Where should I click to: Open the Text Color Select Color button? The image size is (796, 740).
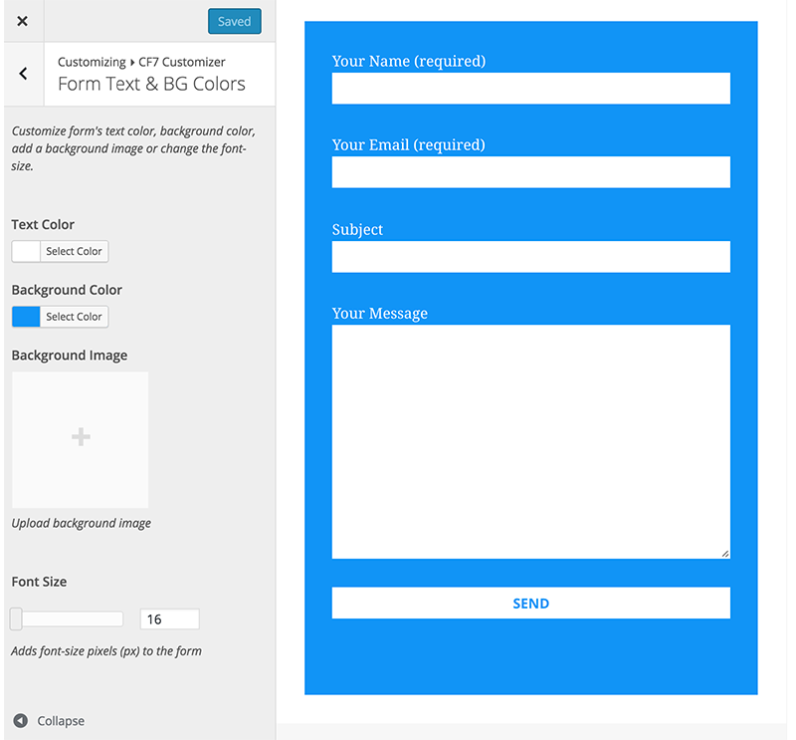pyautogui.click(x=74, y=251)
